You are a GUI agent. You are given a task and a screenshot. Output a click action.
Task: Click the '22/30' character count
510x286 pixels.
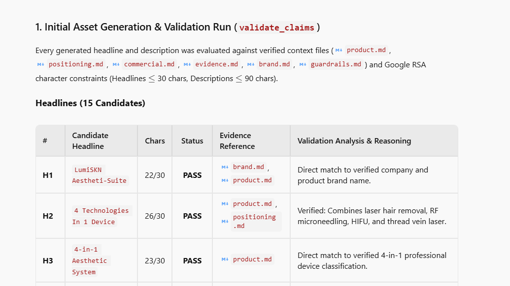click(x=155, y=175)
